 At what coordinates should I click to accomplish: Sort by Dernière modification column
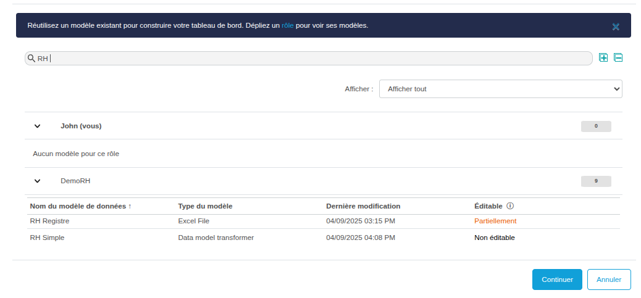(363, 206)
